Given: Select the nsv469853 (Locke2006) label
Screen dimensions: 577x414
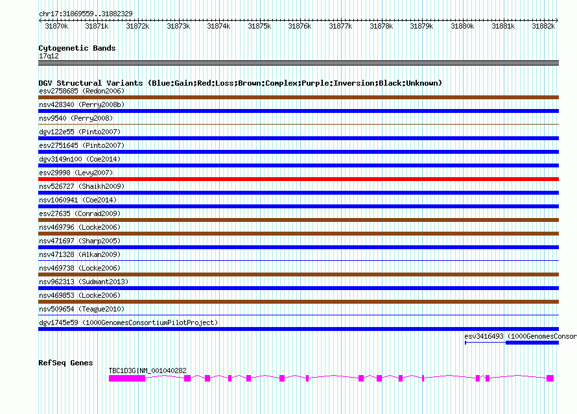Looking at the screenshot, I should click(80, 295).
